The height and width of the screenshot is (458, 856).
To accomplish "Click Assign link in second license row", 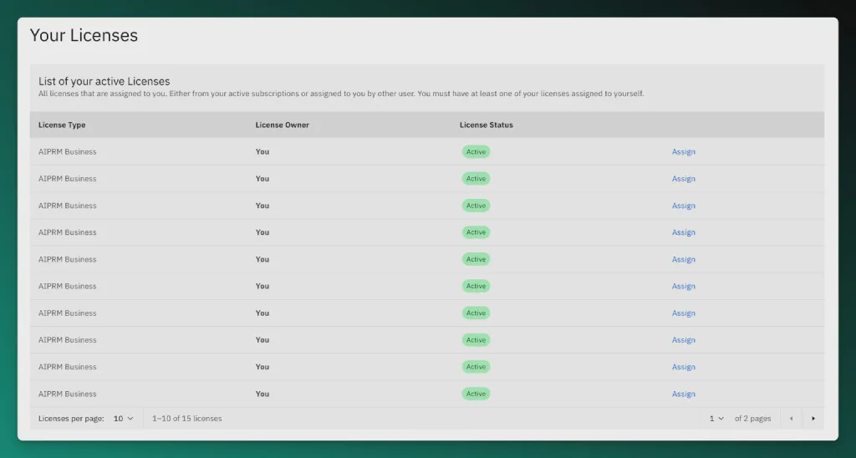I will (x=683, y=179).
